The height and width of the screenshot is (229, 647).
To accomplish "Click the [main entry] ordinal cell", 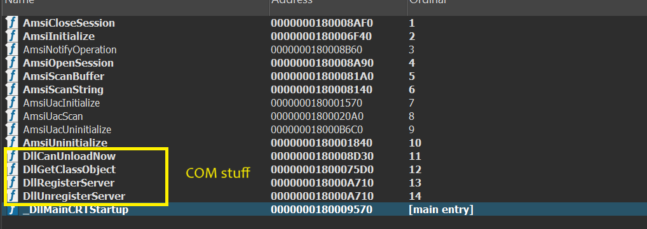I will point(440,209).
